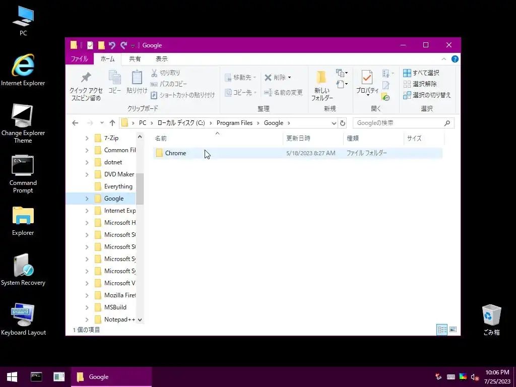
Task: Click the History icon in the Open group
Action: click(x=385, y=97)
